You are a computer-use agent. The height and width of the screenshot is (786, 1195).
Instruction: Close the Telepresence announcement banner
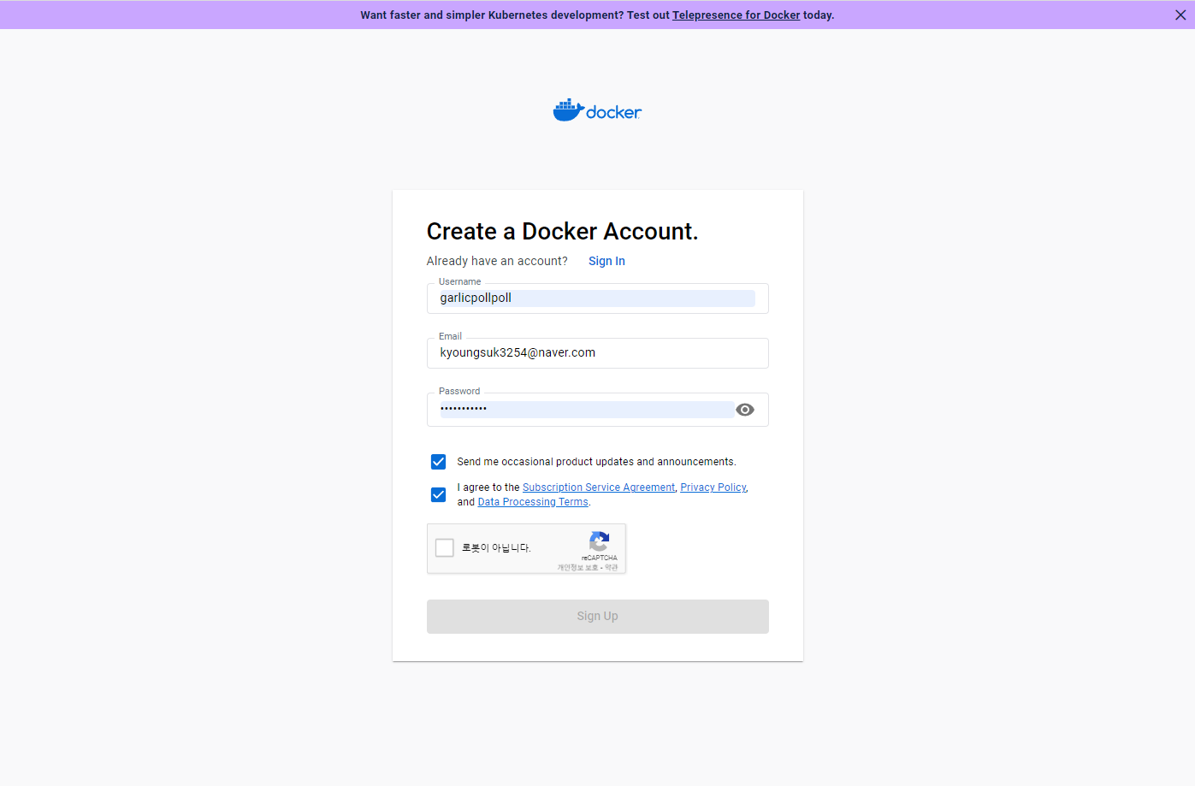tap(1180, 15)
